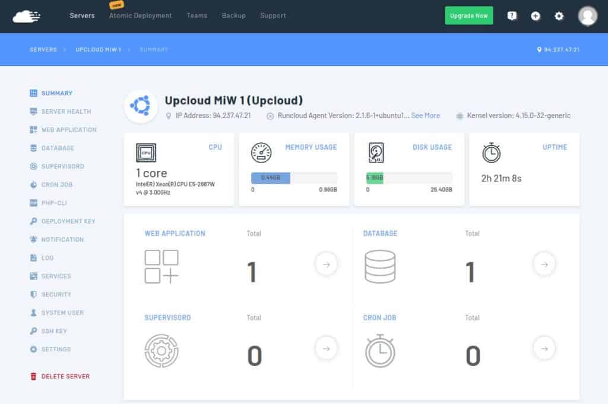Open Services in sidebar
This screenshot has height=404, width=608.
(56, 276)
